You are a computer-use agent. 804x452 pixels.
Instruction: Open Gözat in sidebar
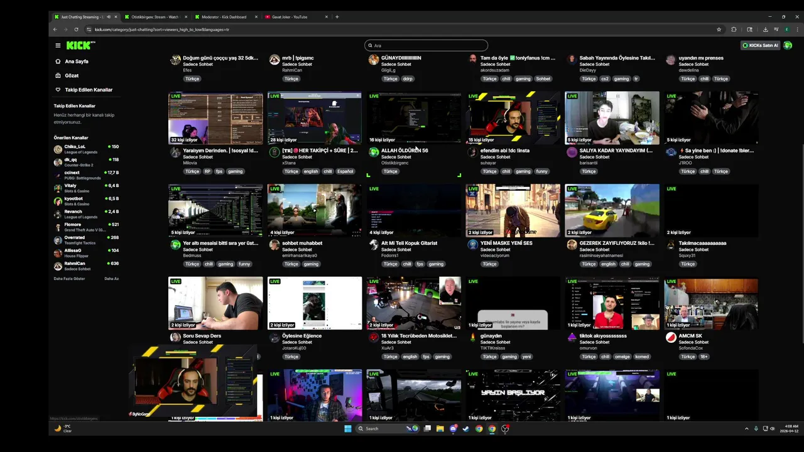[67, 75]
